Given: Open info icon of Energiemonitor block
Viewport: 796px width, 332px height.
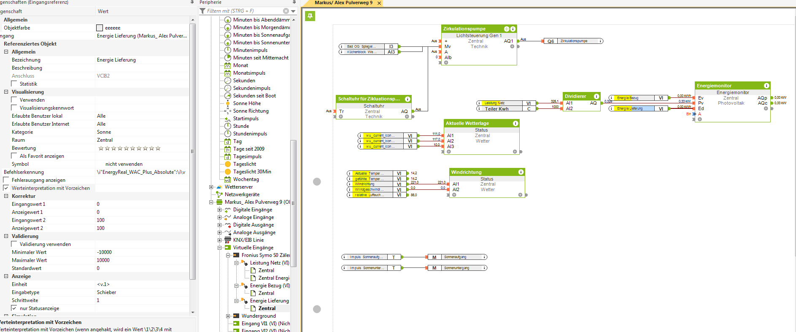Looking at the screenshot, I should (766, 86).
